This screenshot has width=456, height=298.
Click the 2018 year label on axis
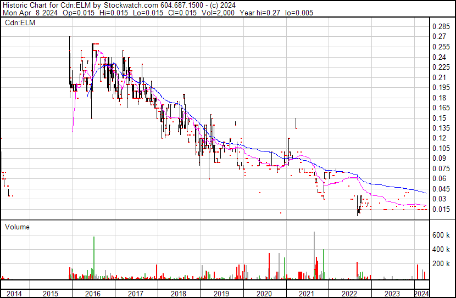click(x=178, y=294)
